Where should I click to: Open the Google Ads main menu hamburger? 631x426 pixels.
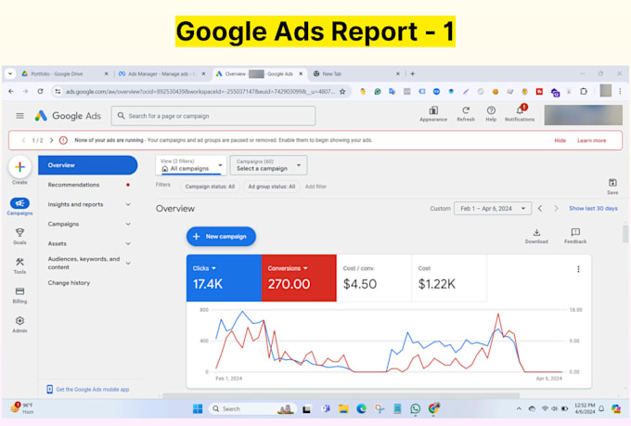click(x=19, y=116)
